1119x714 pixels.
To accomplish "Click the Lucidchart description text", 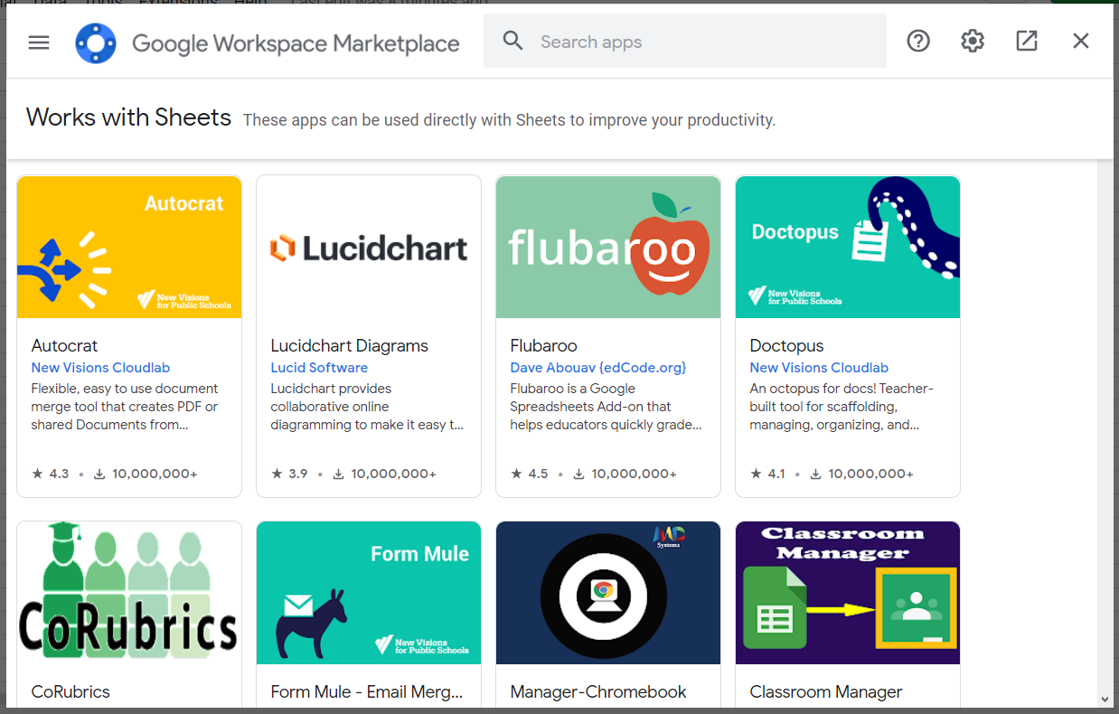I will (x=367, y=407).
